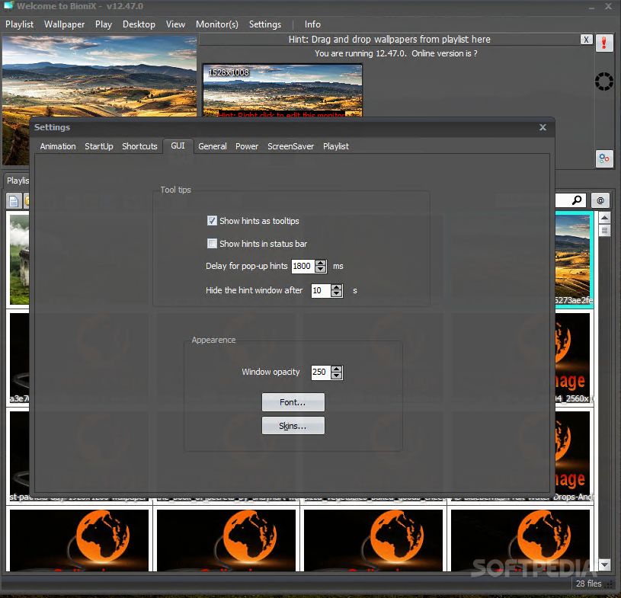Image resolution: width=621 pixels, height=598 pixels.
Task: Open the Monitor(s) menu
Action: (x=217, y=24)
